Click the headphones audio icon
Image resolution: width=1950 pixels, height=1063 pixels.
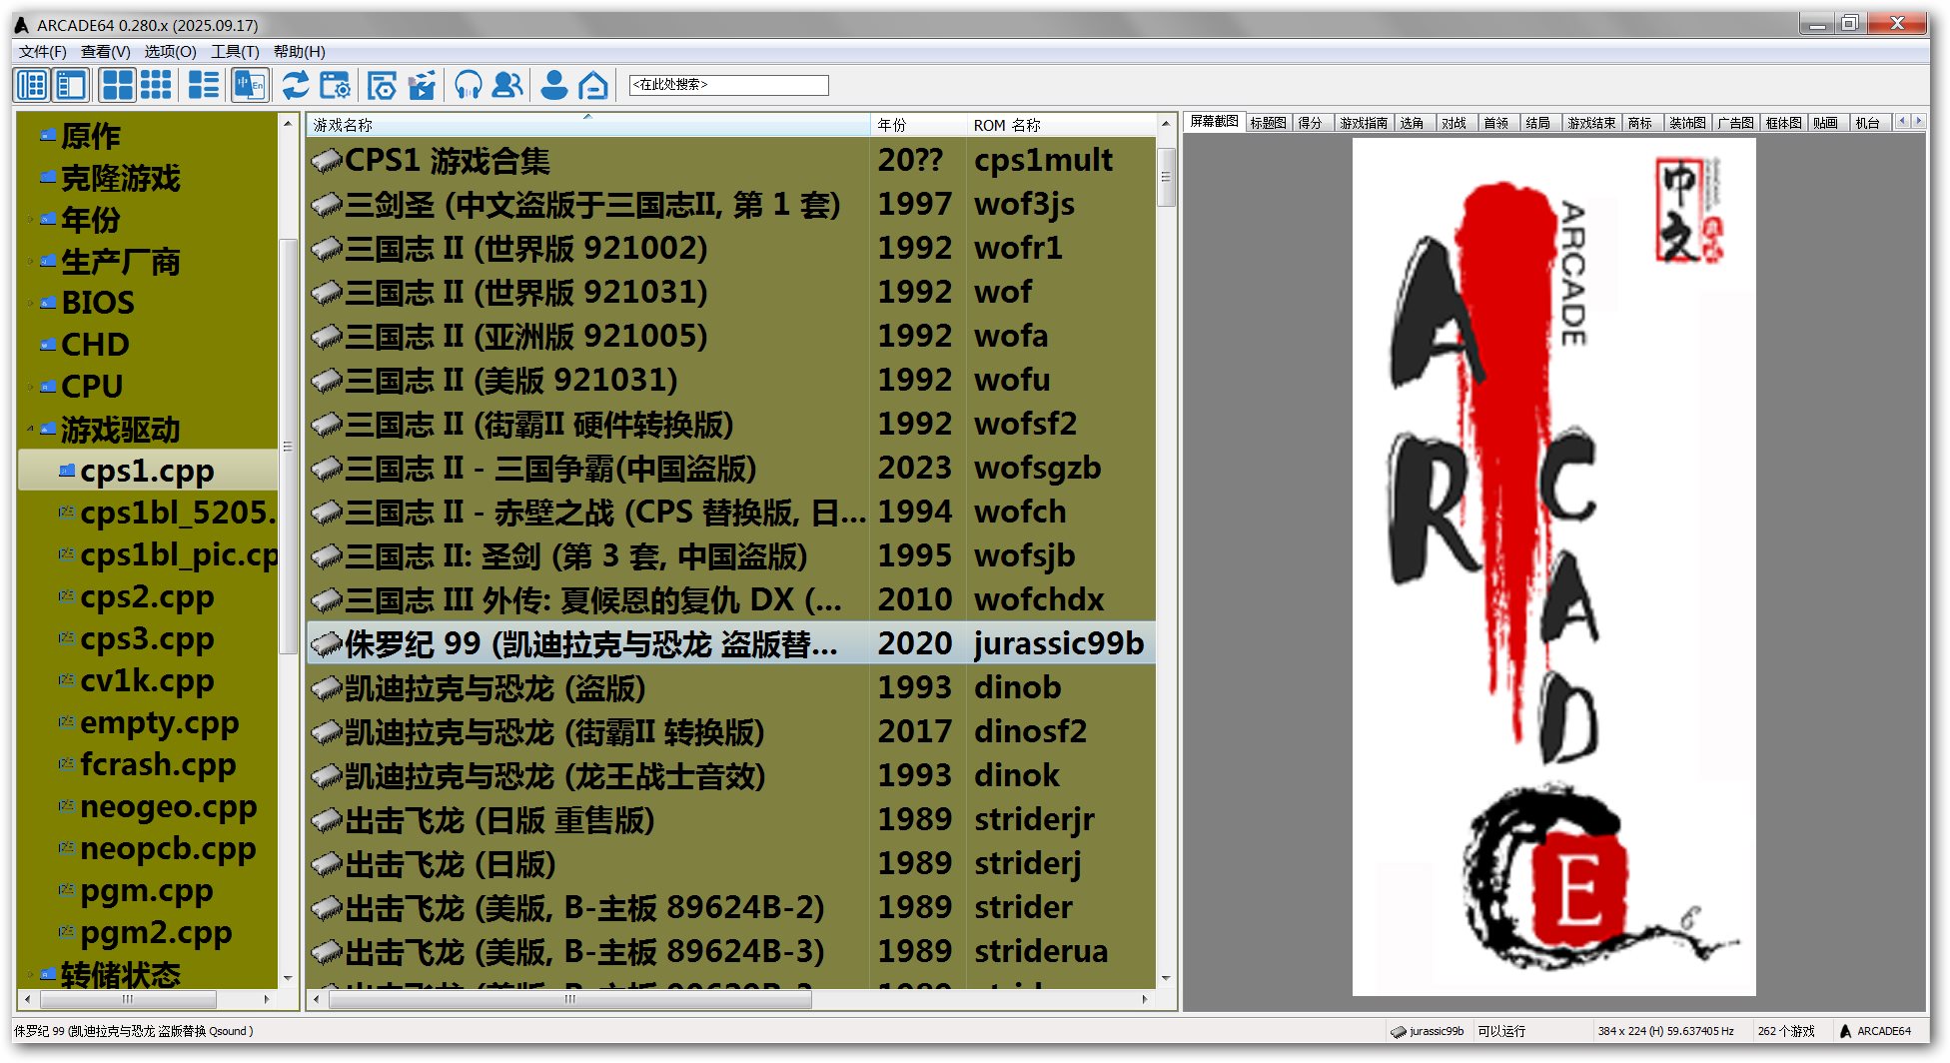pyautogui.click(x=468, y=86)
